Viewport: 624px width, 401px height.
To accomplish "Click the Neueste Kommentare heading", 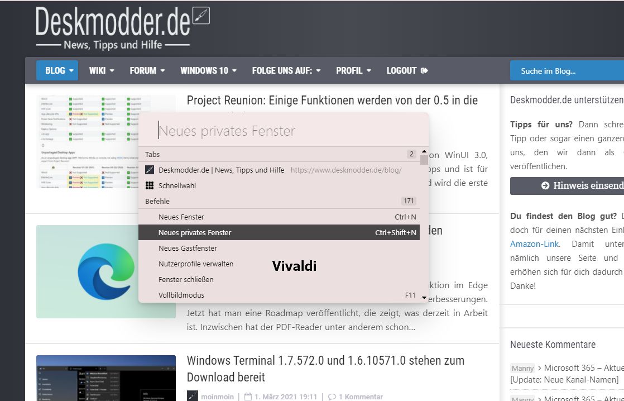I will tap(553, 345).
